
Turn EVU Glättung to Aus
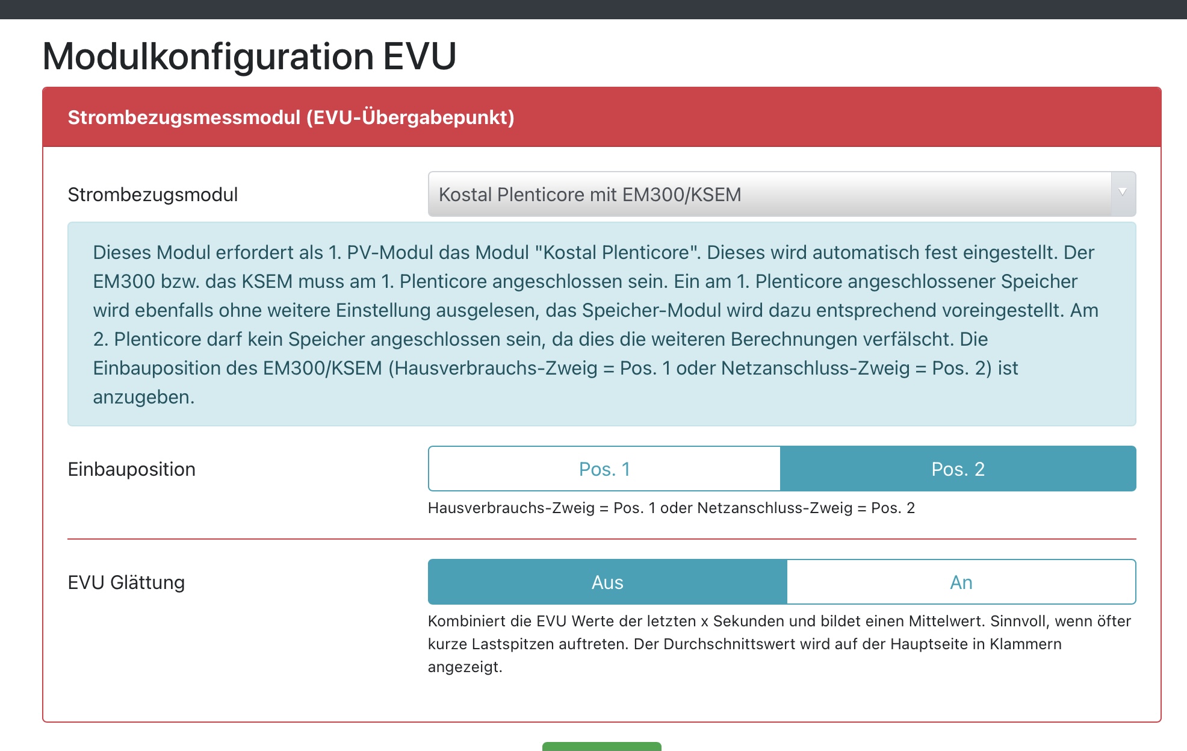pos(607,582)
